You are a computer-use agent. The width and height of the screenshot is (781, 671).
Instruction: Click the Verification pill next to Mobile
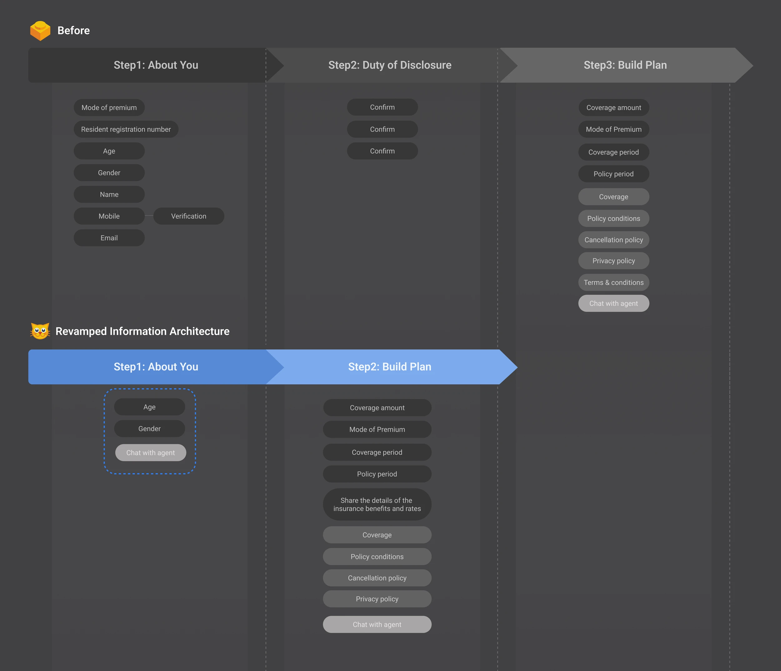188,216
